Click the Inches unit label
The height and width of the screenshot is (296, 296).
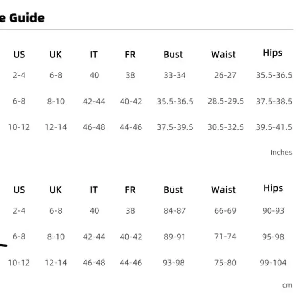(x=281, y=152)
